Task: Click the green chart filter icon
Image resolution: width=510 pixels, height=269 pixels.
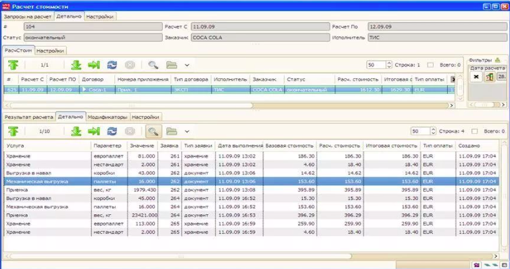Action: coord(490,77)
